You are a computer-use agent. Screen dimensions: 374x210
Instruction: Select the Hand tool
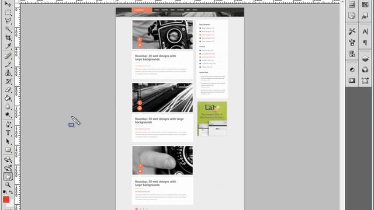point(8,176)
